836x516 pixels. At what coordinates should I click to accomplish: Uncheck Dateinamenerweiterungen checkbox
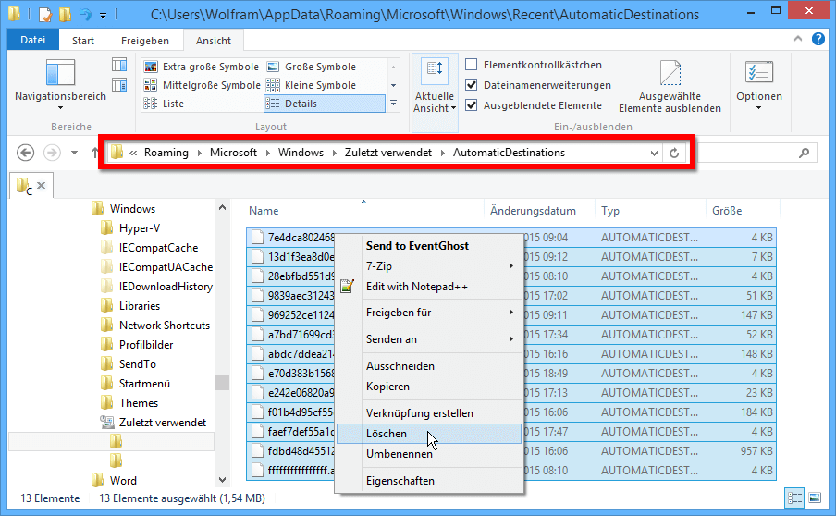coord(472,85)
